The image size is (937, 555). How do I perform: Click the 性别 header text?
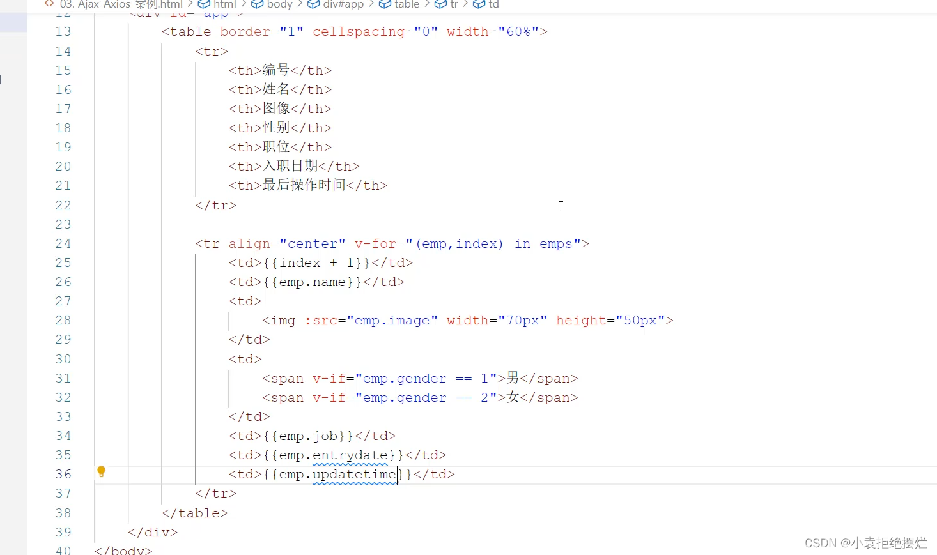click(x=276, y=127)
